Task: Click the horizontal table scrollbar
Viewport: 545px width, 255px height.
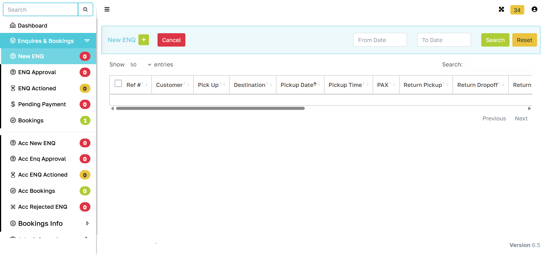Action: point(210,108)
